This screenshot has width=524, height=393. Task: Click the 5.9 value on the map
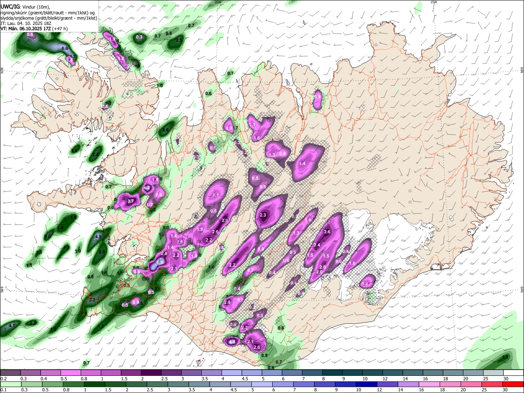(x=160, y=262)
